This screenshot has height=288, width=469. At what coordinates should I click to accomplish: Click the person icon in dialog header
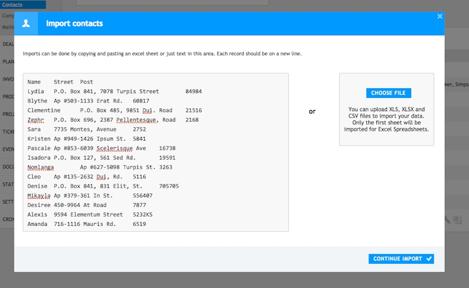pos(26,24)
